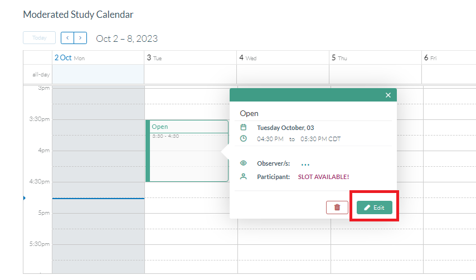Open the 5 Thu day header
This screenshot has width=476, height=280.
[339, 58]
